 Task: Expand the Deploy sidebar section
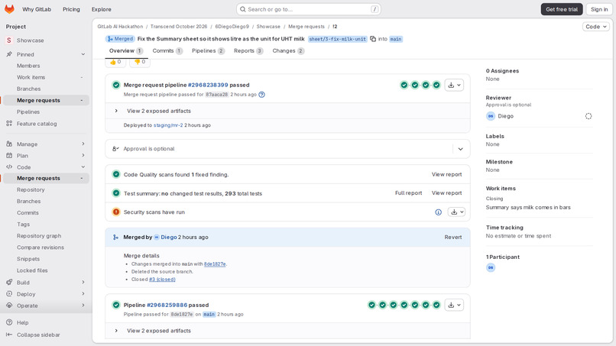tap(83, 294)
